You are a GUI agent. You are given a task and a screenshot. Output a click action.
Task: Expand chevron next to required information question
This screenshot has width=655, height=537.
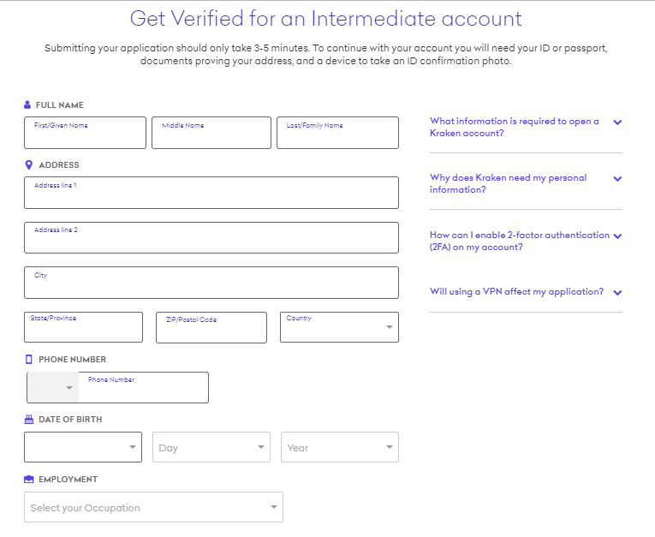[x=617, y=122]
